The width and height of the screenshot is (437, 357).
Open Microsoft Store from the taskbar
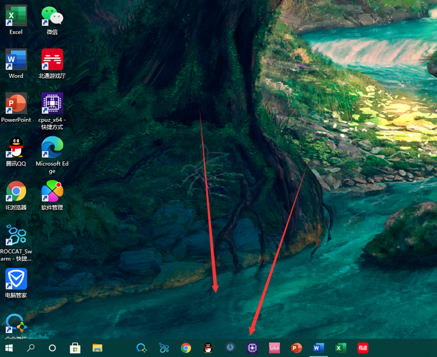coord(75,348)
